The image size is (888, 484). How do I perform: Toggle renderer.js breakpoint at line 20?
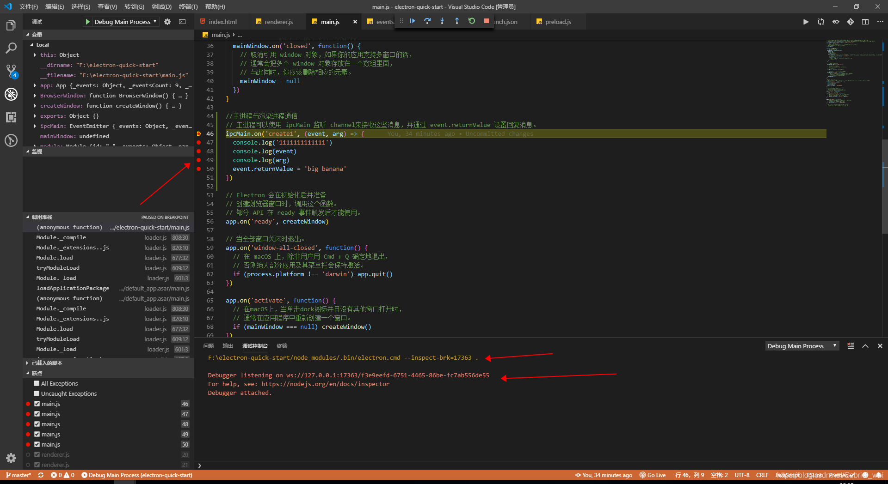tap(37, 454)
